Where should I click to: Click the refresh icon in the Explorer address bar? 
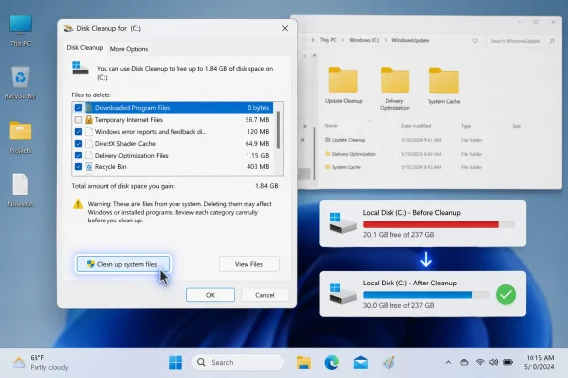[475, 41]
